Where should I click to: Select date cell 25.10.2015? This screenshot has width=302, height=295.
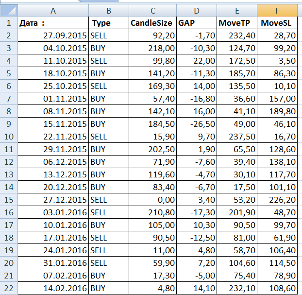click(53, 86)
